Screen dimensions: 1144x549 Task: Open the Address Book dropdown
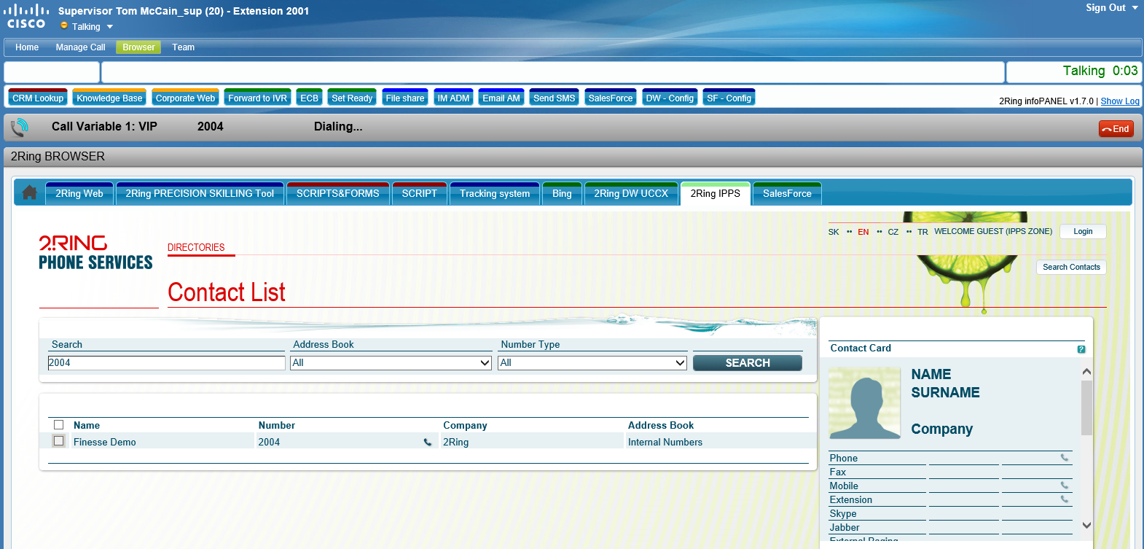[391, 362]
